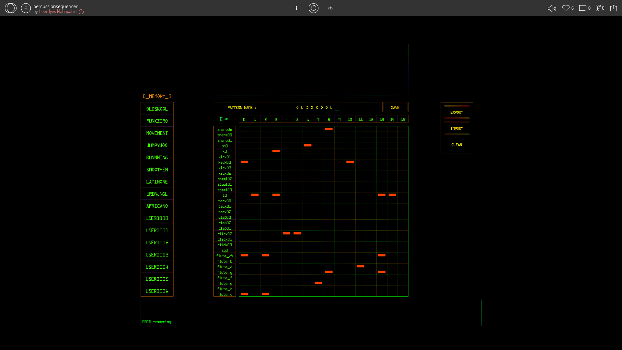Save the pattern with SAVE button
The image size is (622, 350).
pos(395,107)
